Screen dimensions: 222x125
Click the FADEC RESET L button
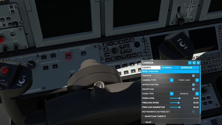click(x=44, y=57)
